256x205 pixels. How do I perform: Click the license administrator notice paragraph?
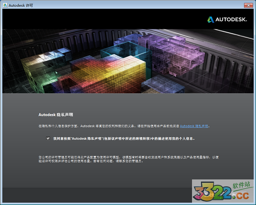click(128, 159)
